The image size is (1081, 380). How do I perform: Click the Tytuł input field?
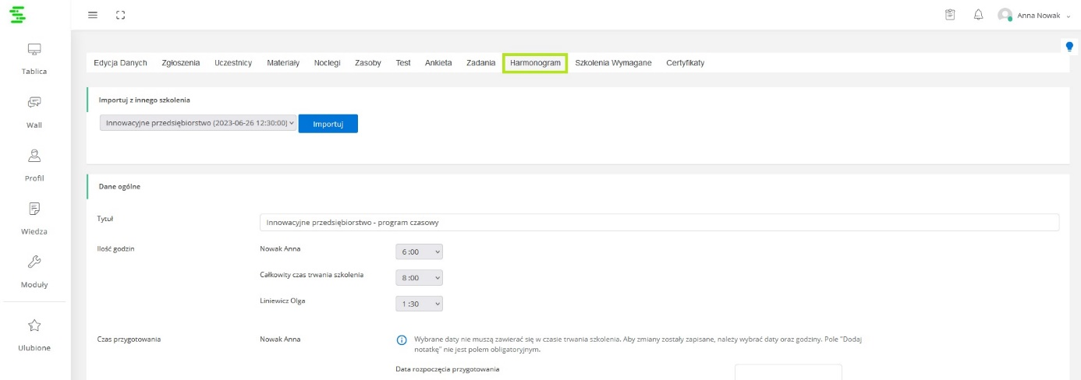coord(658,223)
